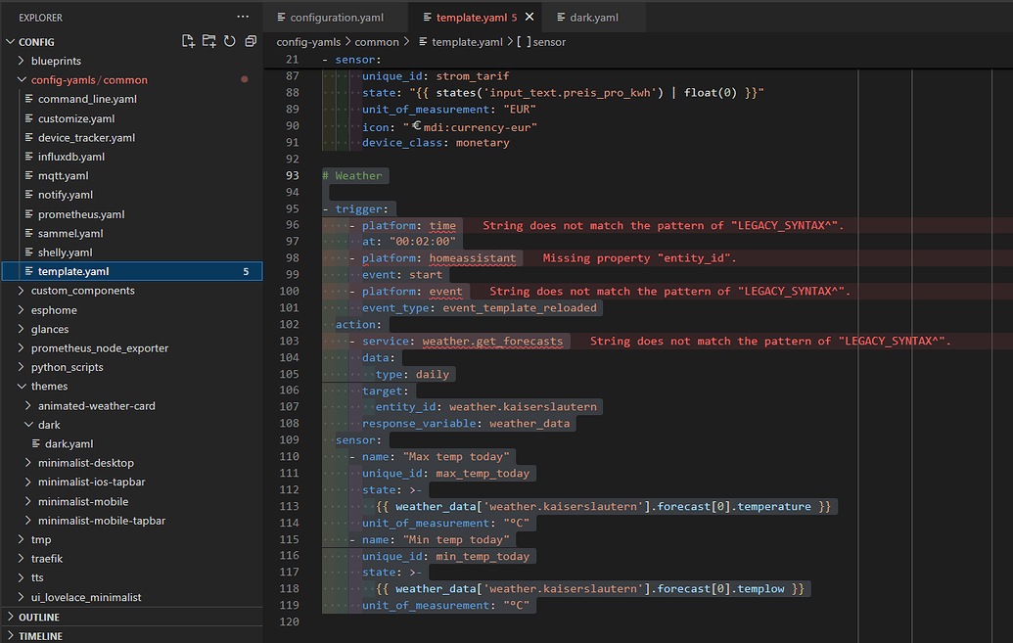Click the 'common' breadcrumb segment
1013x643 pixels.
pyautogui.click(x=377, y=42)
